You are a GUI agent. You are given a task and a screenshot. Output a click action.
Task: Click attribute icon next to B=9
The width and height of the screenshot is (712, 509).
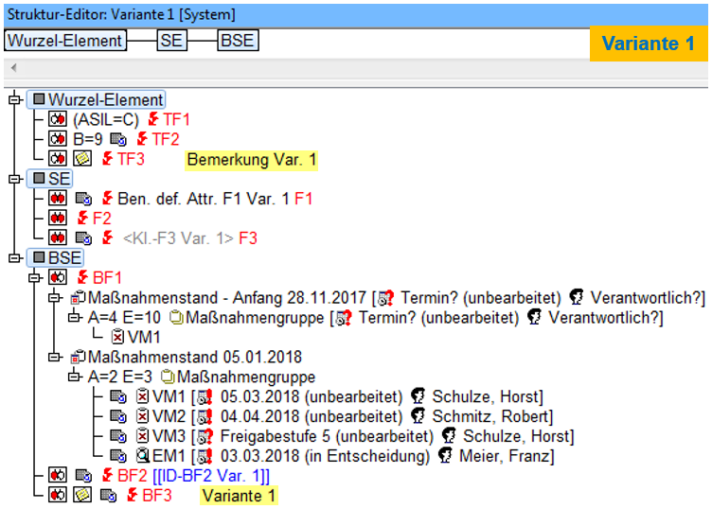pyautogui.click(x=118, y=139)
